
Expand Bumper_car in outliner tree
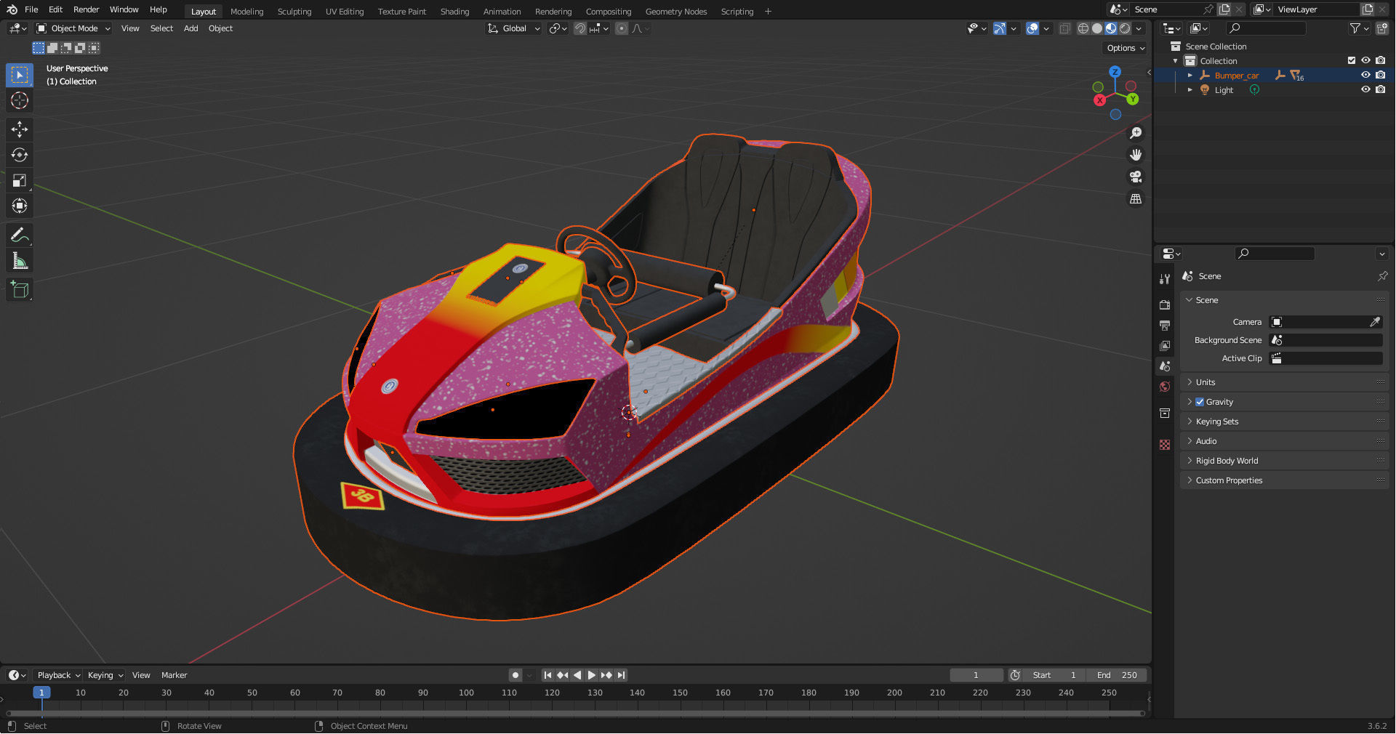(1190, 76)
